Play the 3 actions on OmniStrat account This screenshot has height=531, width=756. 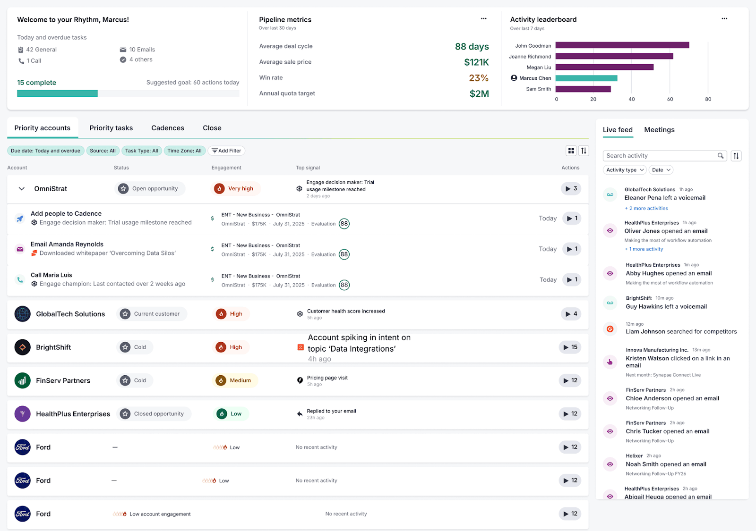click(570, 188)
